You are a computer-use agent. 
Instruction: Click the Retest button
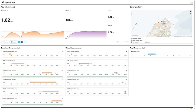point(14,42)
